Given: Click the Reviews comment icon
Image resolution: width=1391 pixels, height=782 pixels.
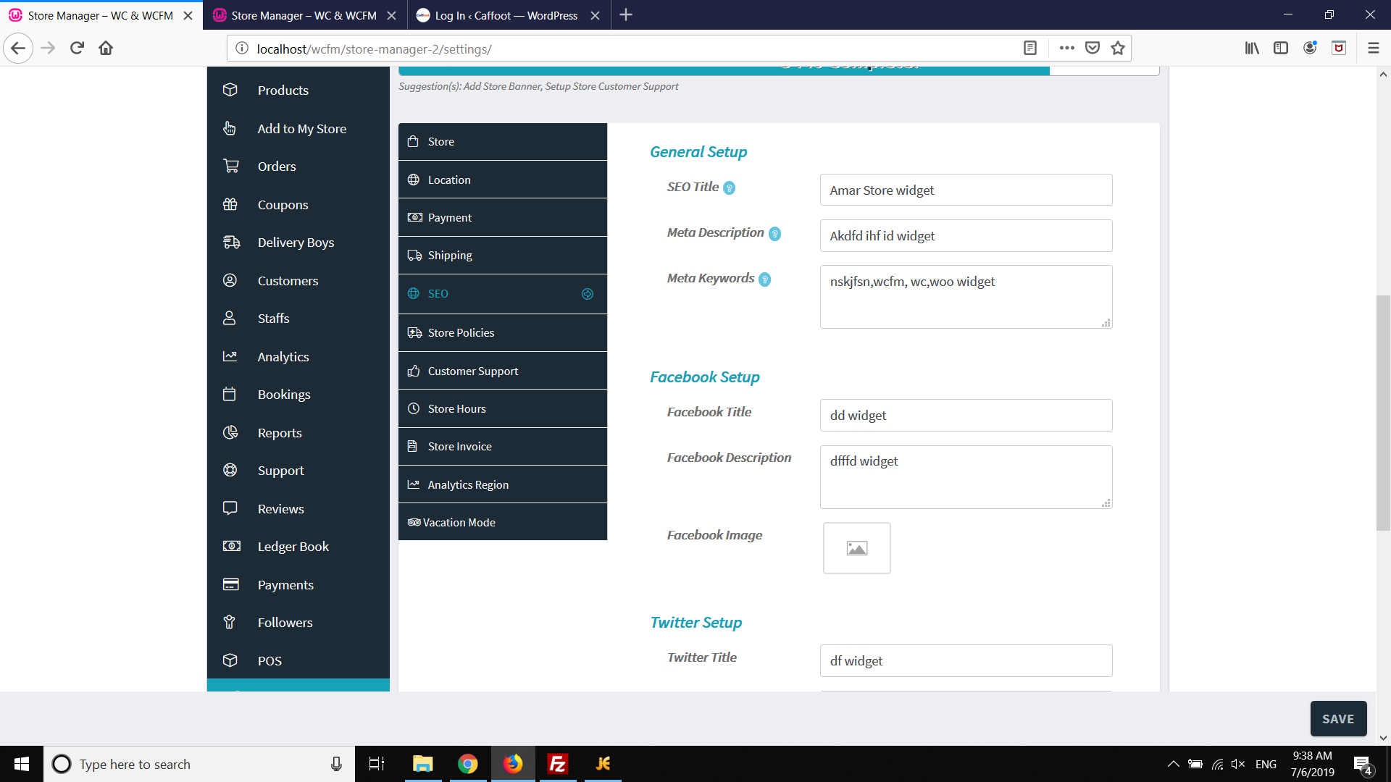Looking at the screenshot, I should [230, 508].
